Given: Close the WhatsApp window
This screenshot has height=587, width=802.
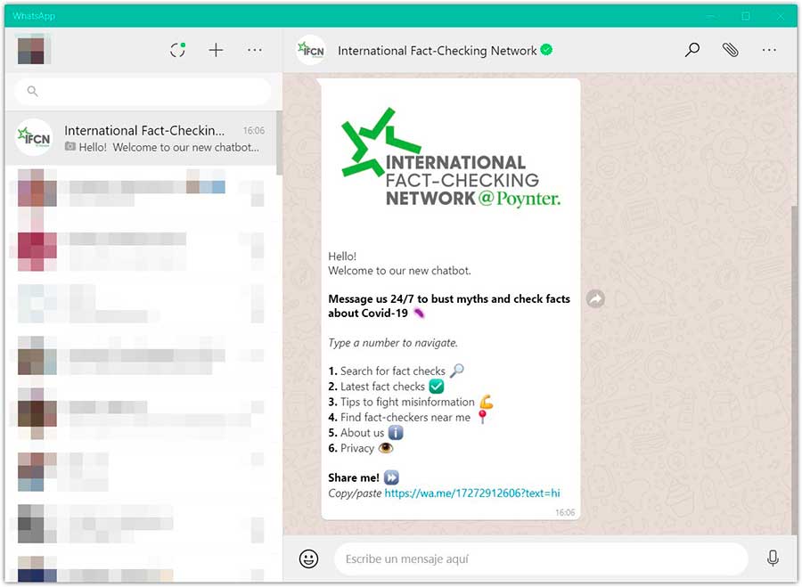Looking at the screenshot, I should pos(781,16).
